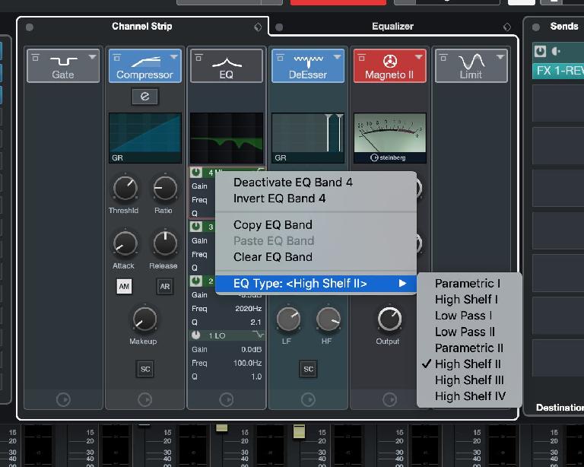Viewport: 584px width, 467px height.
Task: Edit band 2 Freq value 2020Hz
Action: click(x=248, y=308)
